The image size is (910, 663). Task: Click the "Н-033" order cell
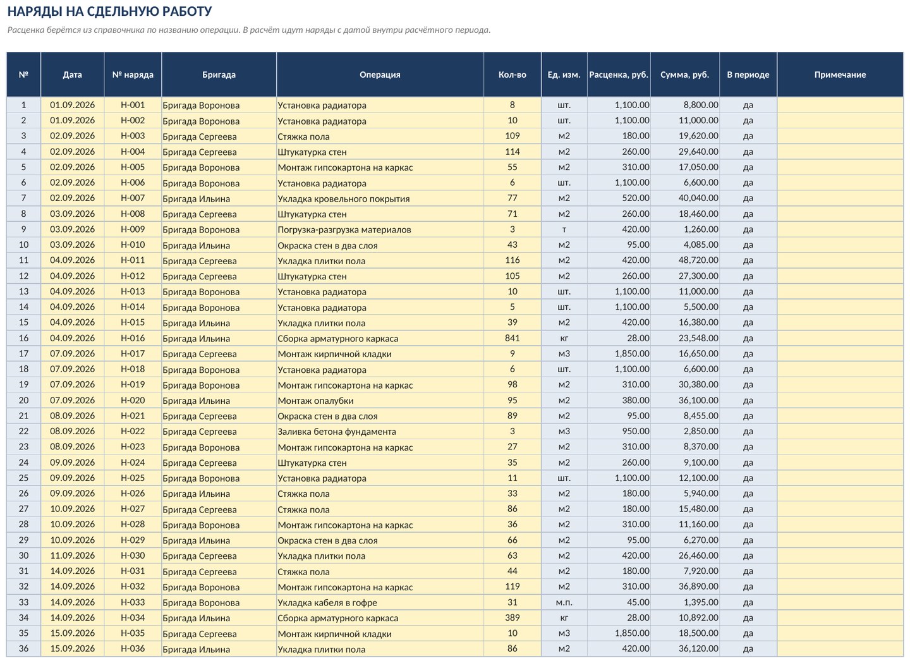[133, 602]
